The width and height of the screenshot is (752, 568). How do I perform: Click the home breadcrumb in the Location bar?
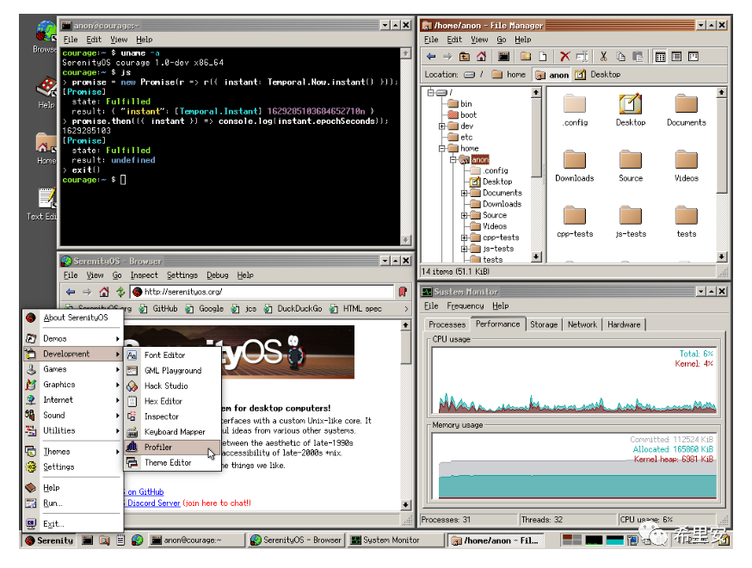pos(509,75)
